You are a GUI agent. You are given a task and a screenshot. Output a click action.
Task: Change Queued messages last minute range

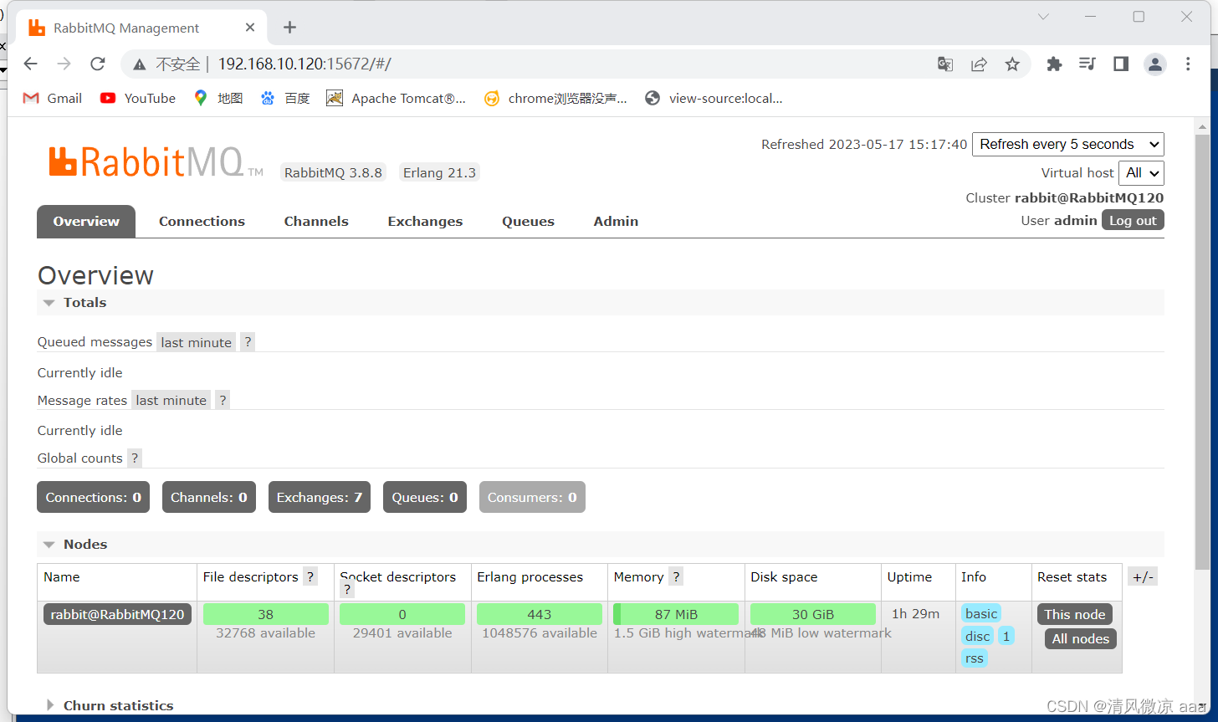click(196, 342)
